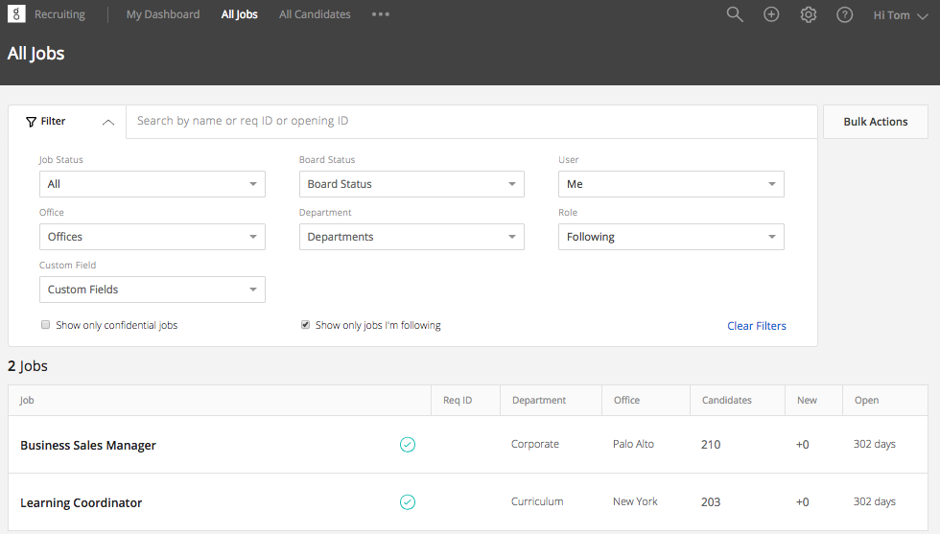Click the plus add icon

click(x=771, y=14)
